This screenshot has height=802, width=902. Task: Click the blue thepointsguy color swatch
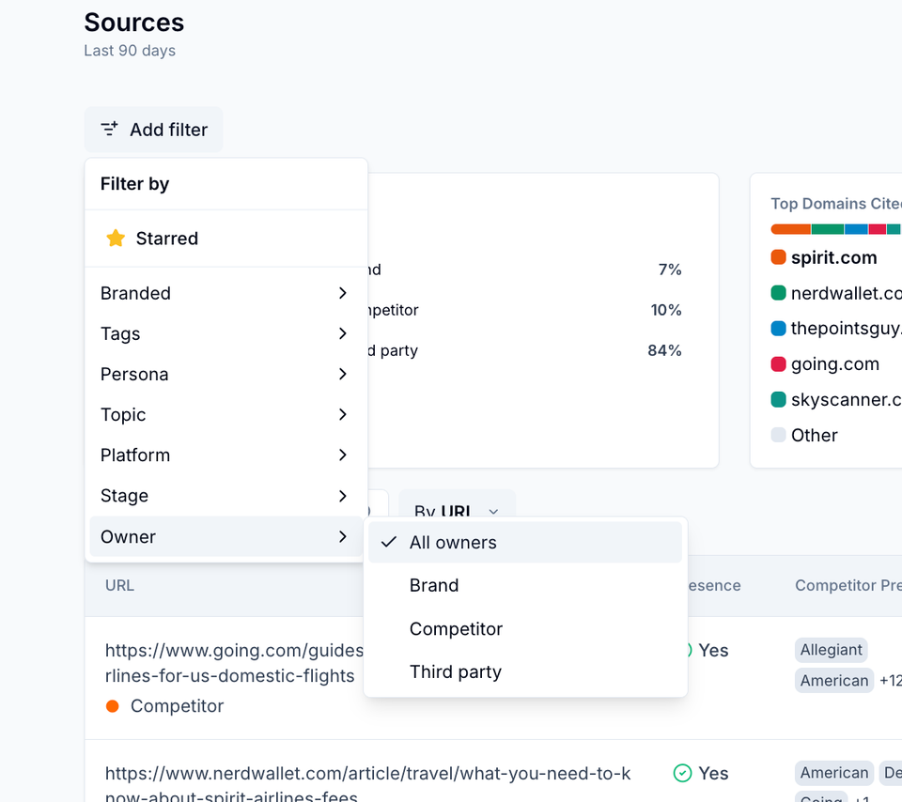[x=778, y=329]
